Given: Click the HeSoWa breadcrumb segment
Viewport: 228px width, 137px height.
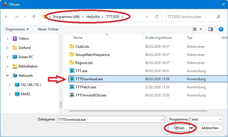Looking at the screenshot, I should pyautogui.click(x=93, y=17).
